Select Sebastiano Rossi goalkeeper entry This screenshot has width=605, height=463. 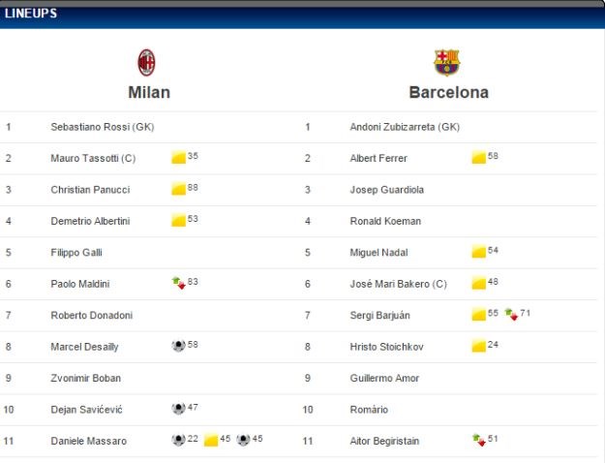(x=103, y=127)
